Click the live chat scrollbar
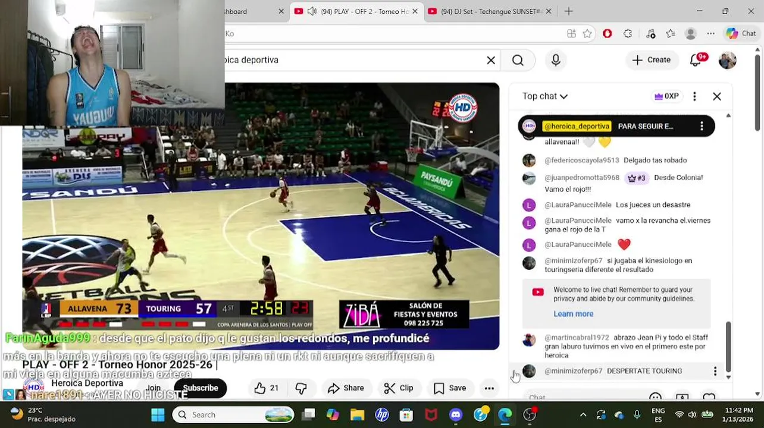The image size is (764, 428). 728,346
